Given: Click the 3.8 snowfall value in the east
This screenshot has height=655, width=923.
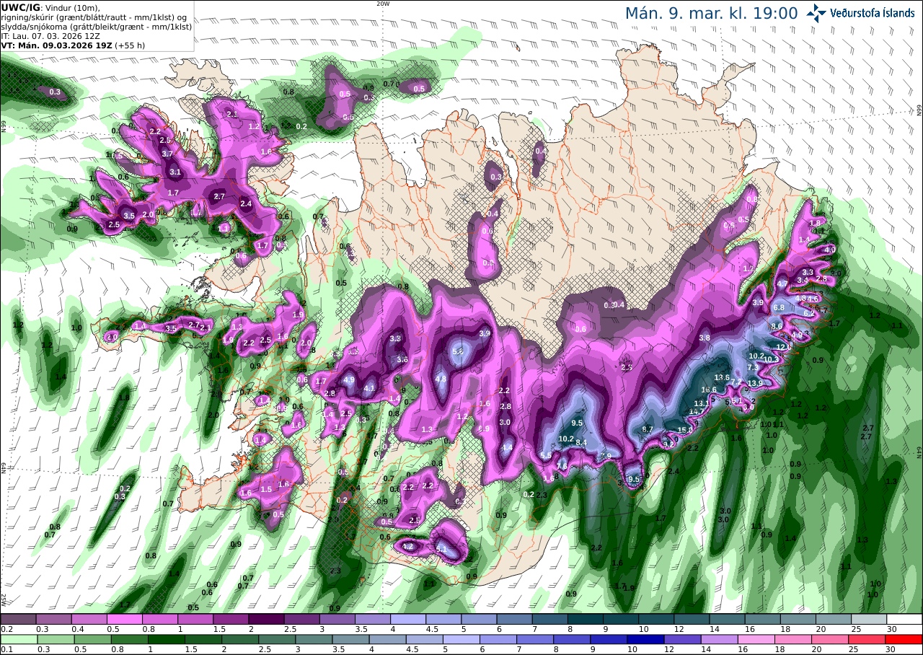Looking at the screenshot, I should 705,338.
